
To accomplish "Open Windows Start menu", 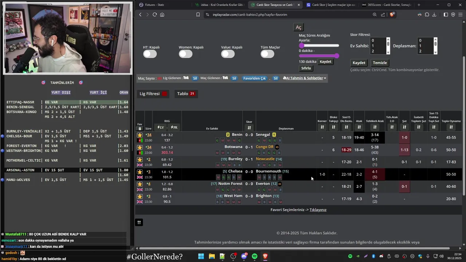I will coord(201,256).
